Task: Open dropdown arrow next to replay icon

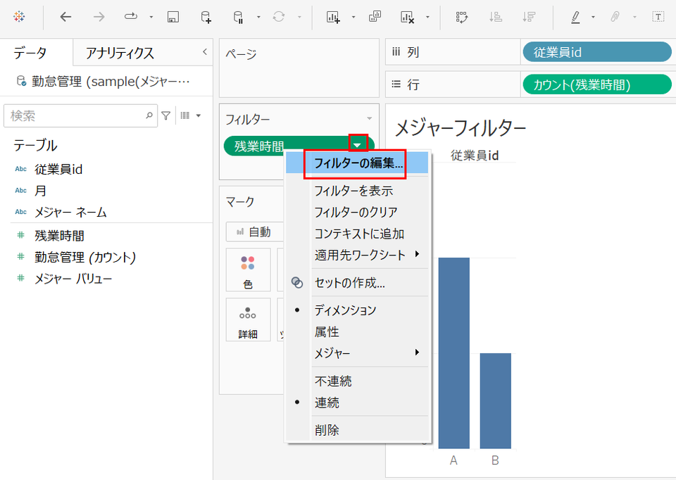Action: tap(151, 17)
